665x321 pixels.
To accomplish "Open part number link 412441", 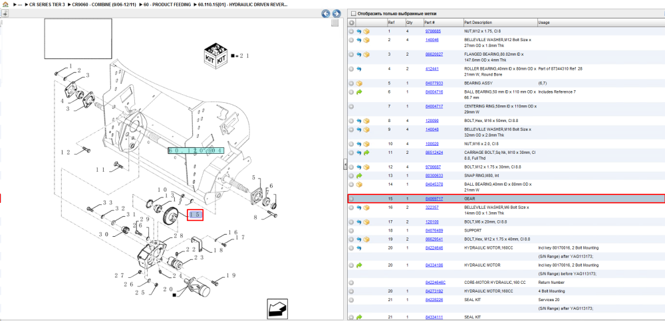I will pos(432,68).
